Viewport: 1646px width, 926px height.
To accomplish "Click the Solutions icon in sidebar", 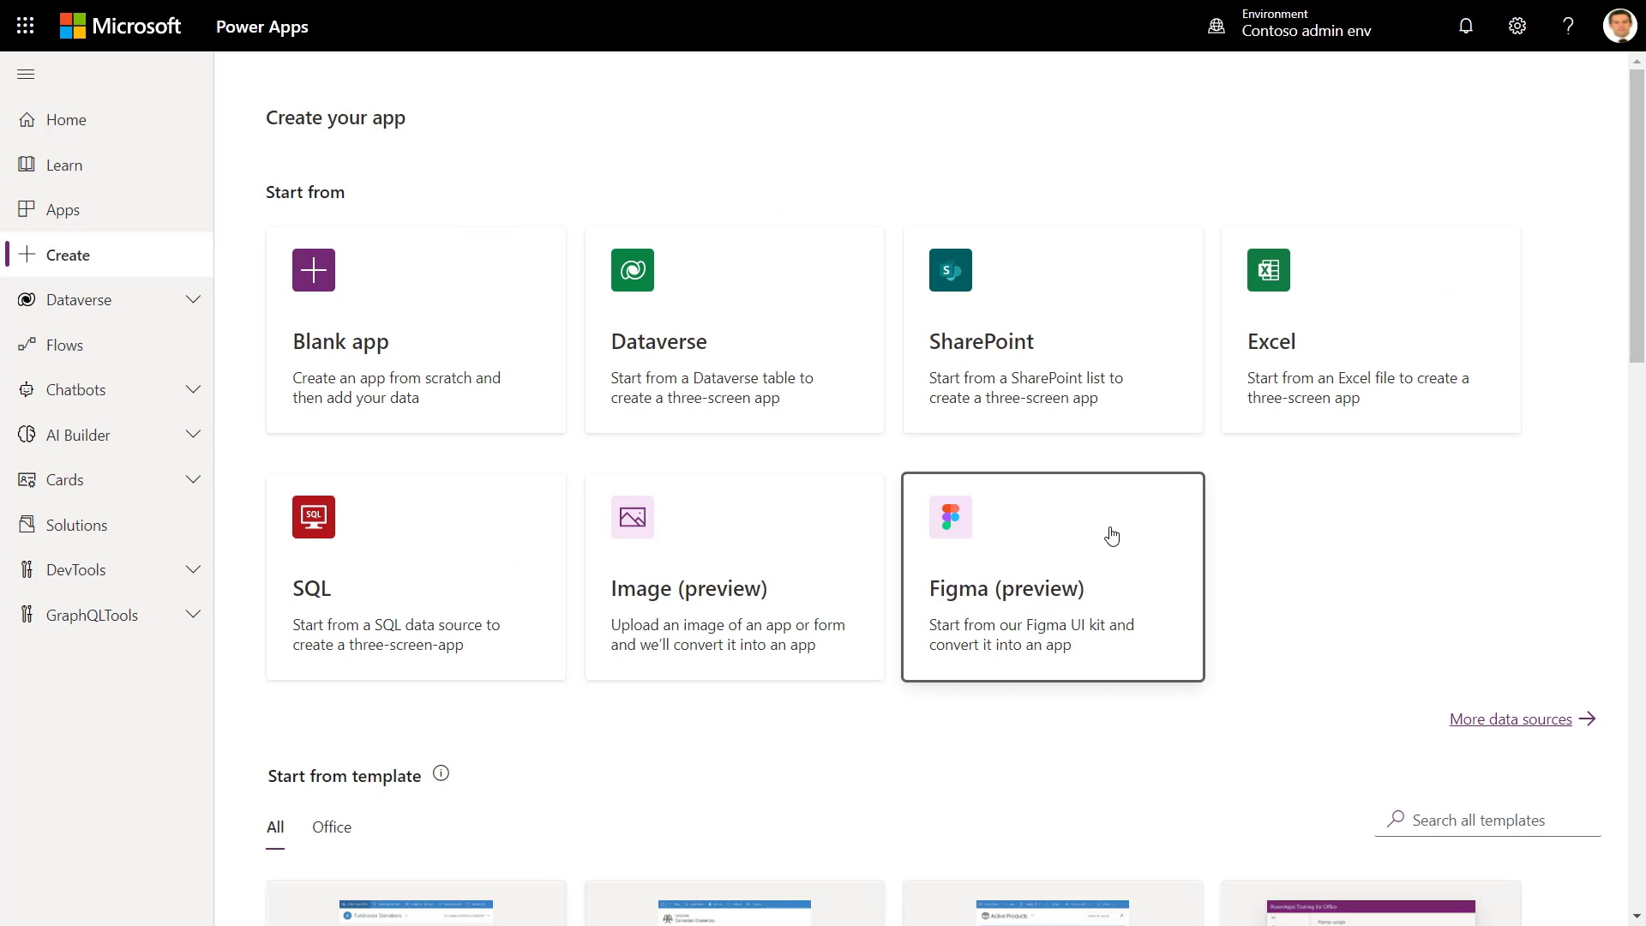I will (27, 524).
